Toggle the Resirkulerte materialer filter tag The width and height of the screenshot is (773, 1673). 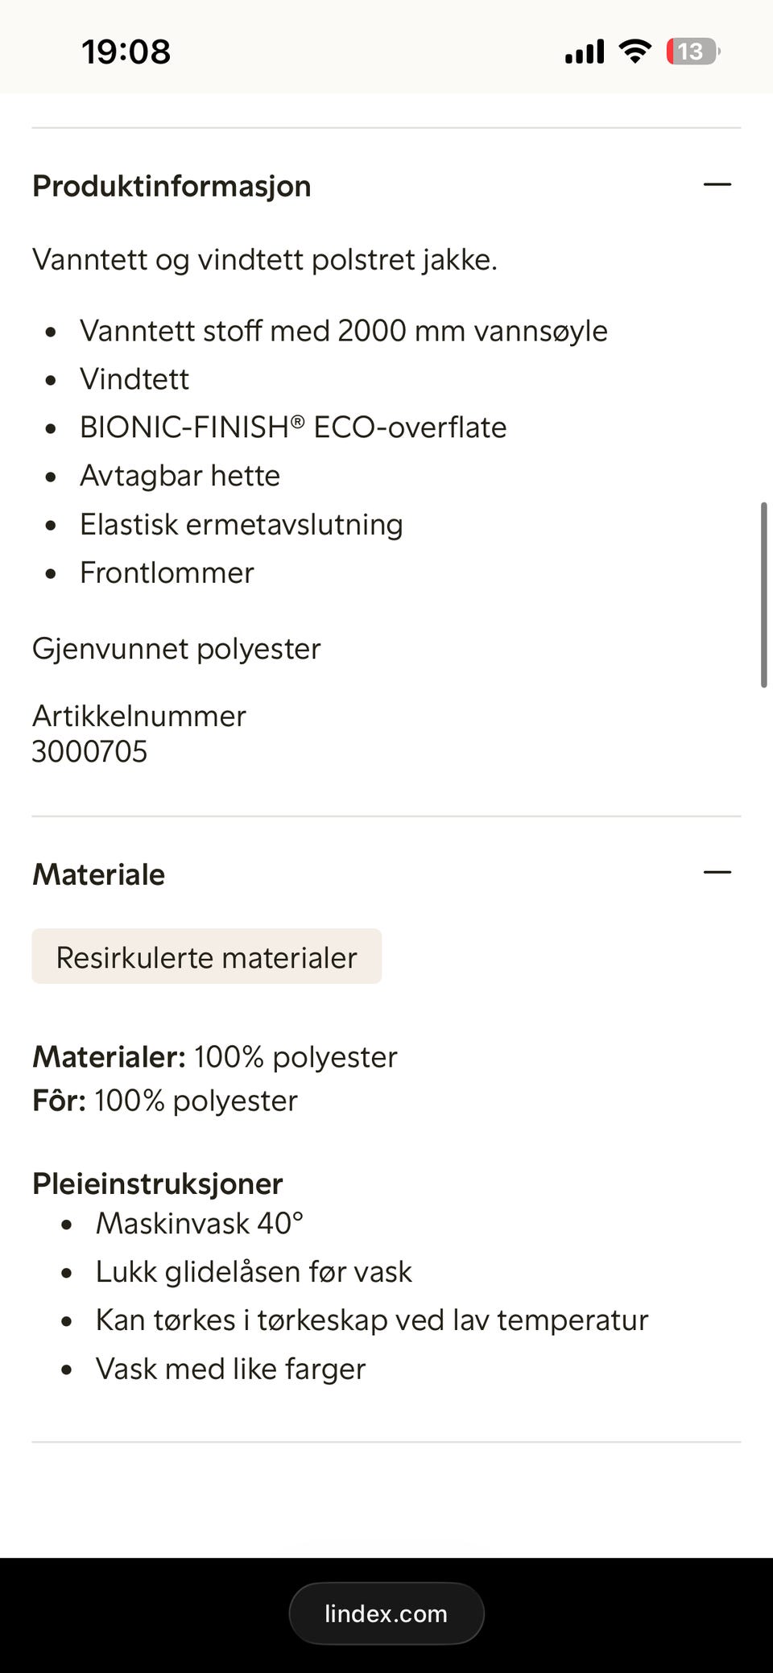(206, 956)
